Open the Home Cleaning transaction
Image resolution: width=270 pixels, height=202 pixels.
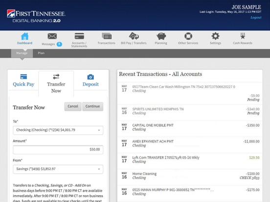pyautogui.click(x=190, y=177)
